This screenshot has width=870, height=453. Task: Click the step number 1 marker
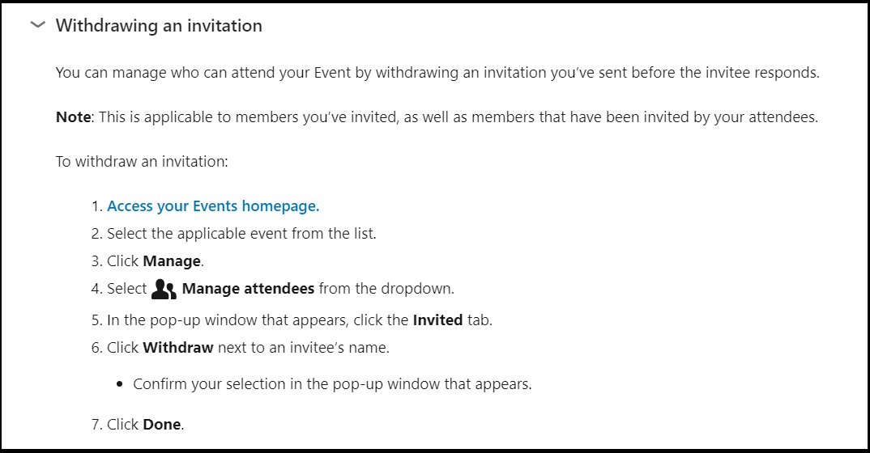coord(97,206)
